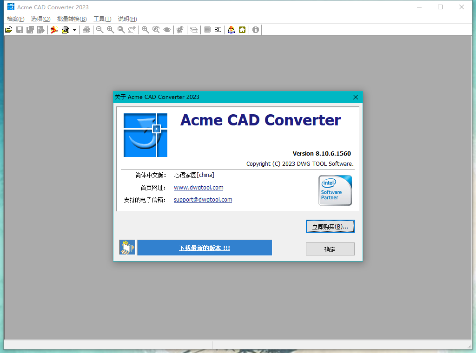Click the Save All multiple disks icon

coord(30,30)
